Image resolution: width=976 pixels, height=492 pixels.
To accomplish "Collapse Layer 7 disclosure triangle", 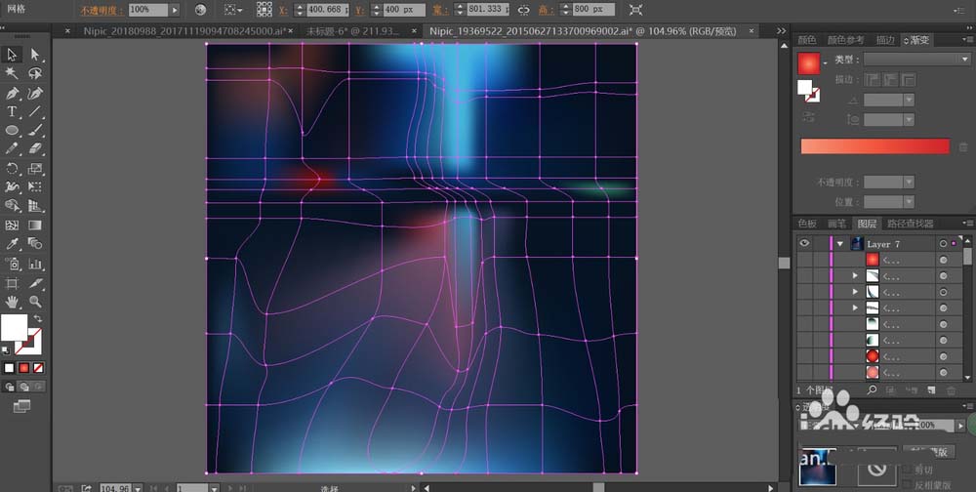I will pos(839,244).
